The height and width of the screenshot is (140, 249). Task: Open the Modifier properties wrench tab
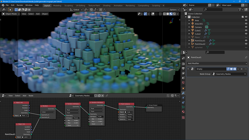point(183,93)
